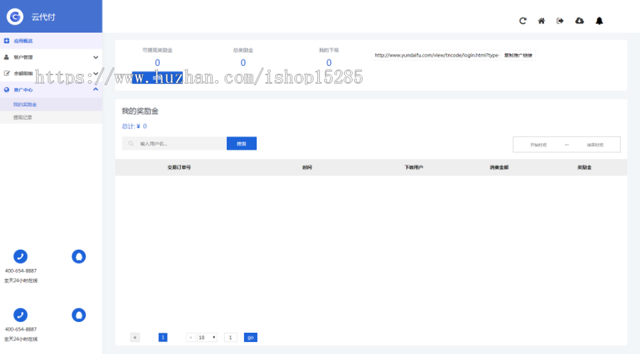Click the 交易订单号 column header
The height and width of the screenshot is (354, 640).
click(x=178, y=167)
